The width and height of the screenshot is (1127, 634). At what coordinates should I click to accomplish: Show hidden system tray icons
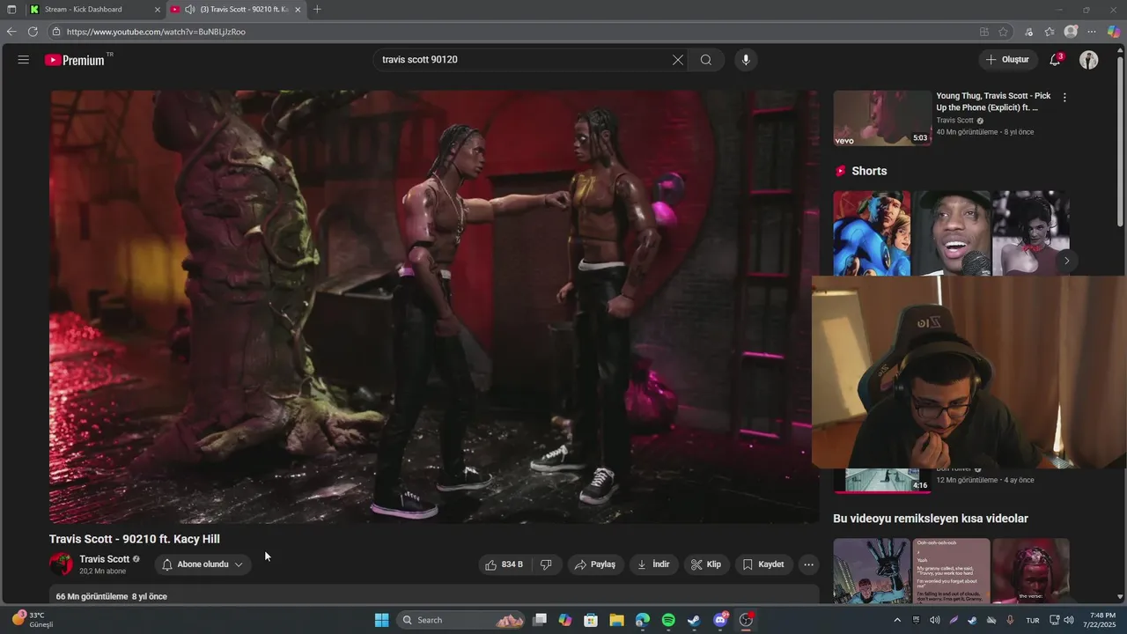pos(897,620)
